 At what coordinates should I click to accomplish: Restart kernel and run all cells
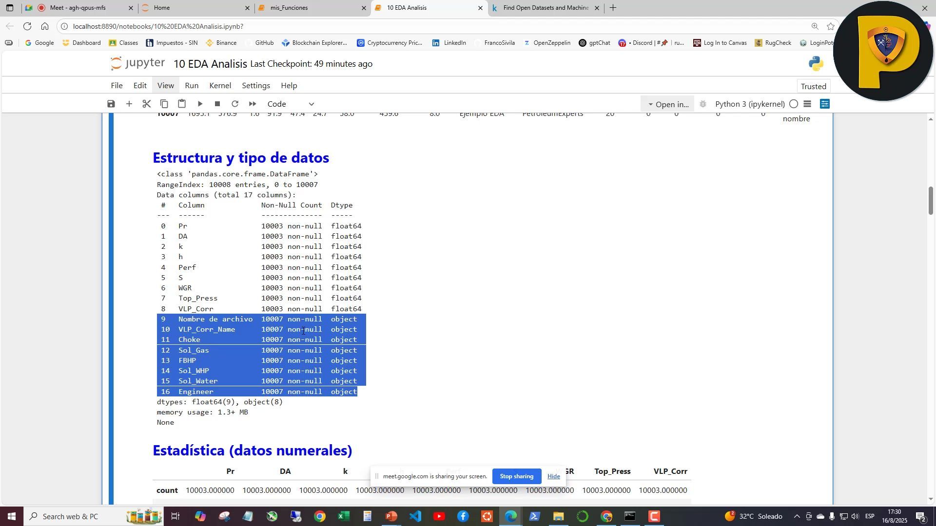(x=253, y=104)
